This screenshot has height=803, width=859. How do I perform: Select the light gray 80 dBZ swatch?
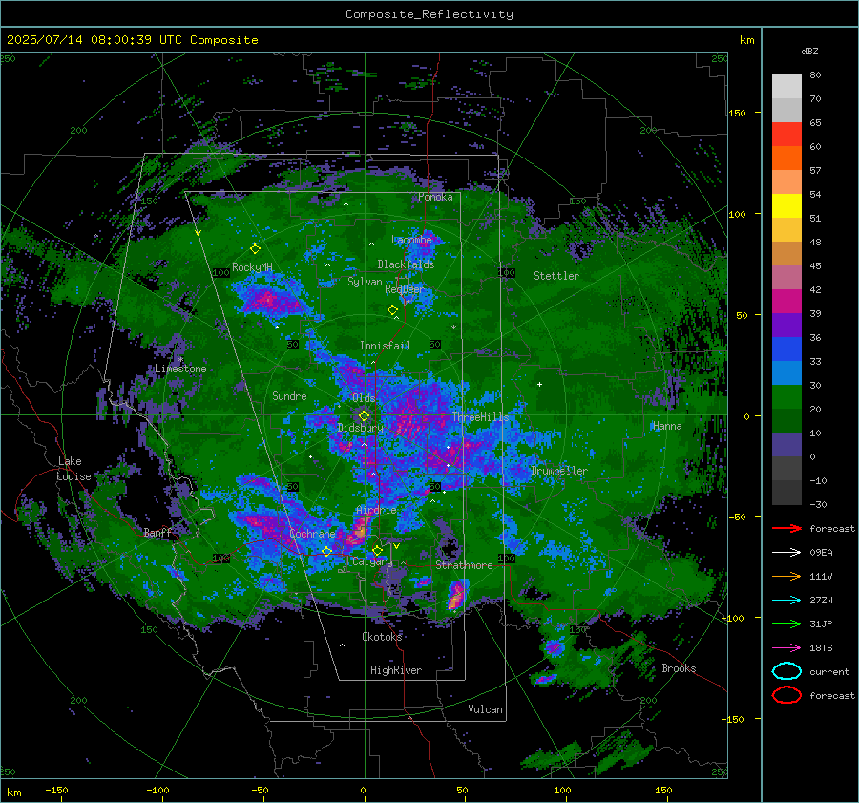[786, 87]
